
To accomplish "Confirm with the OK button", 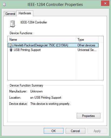I will point(53,131).
